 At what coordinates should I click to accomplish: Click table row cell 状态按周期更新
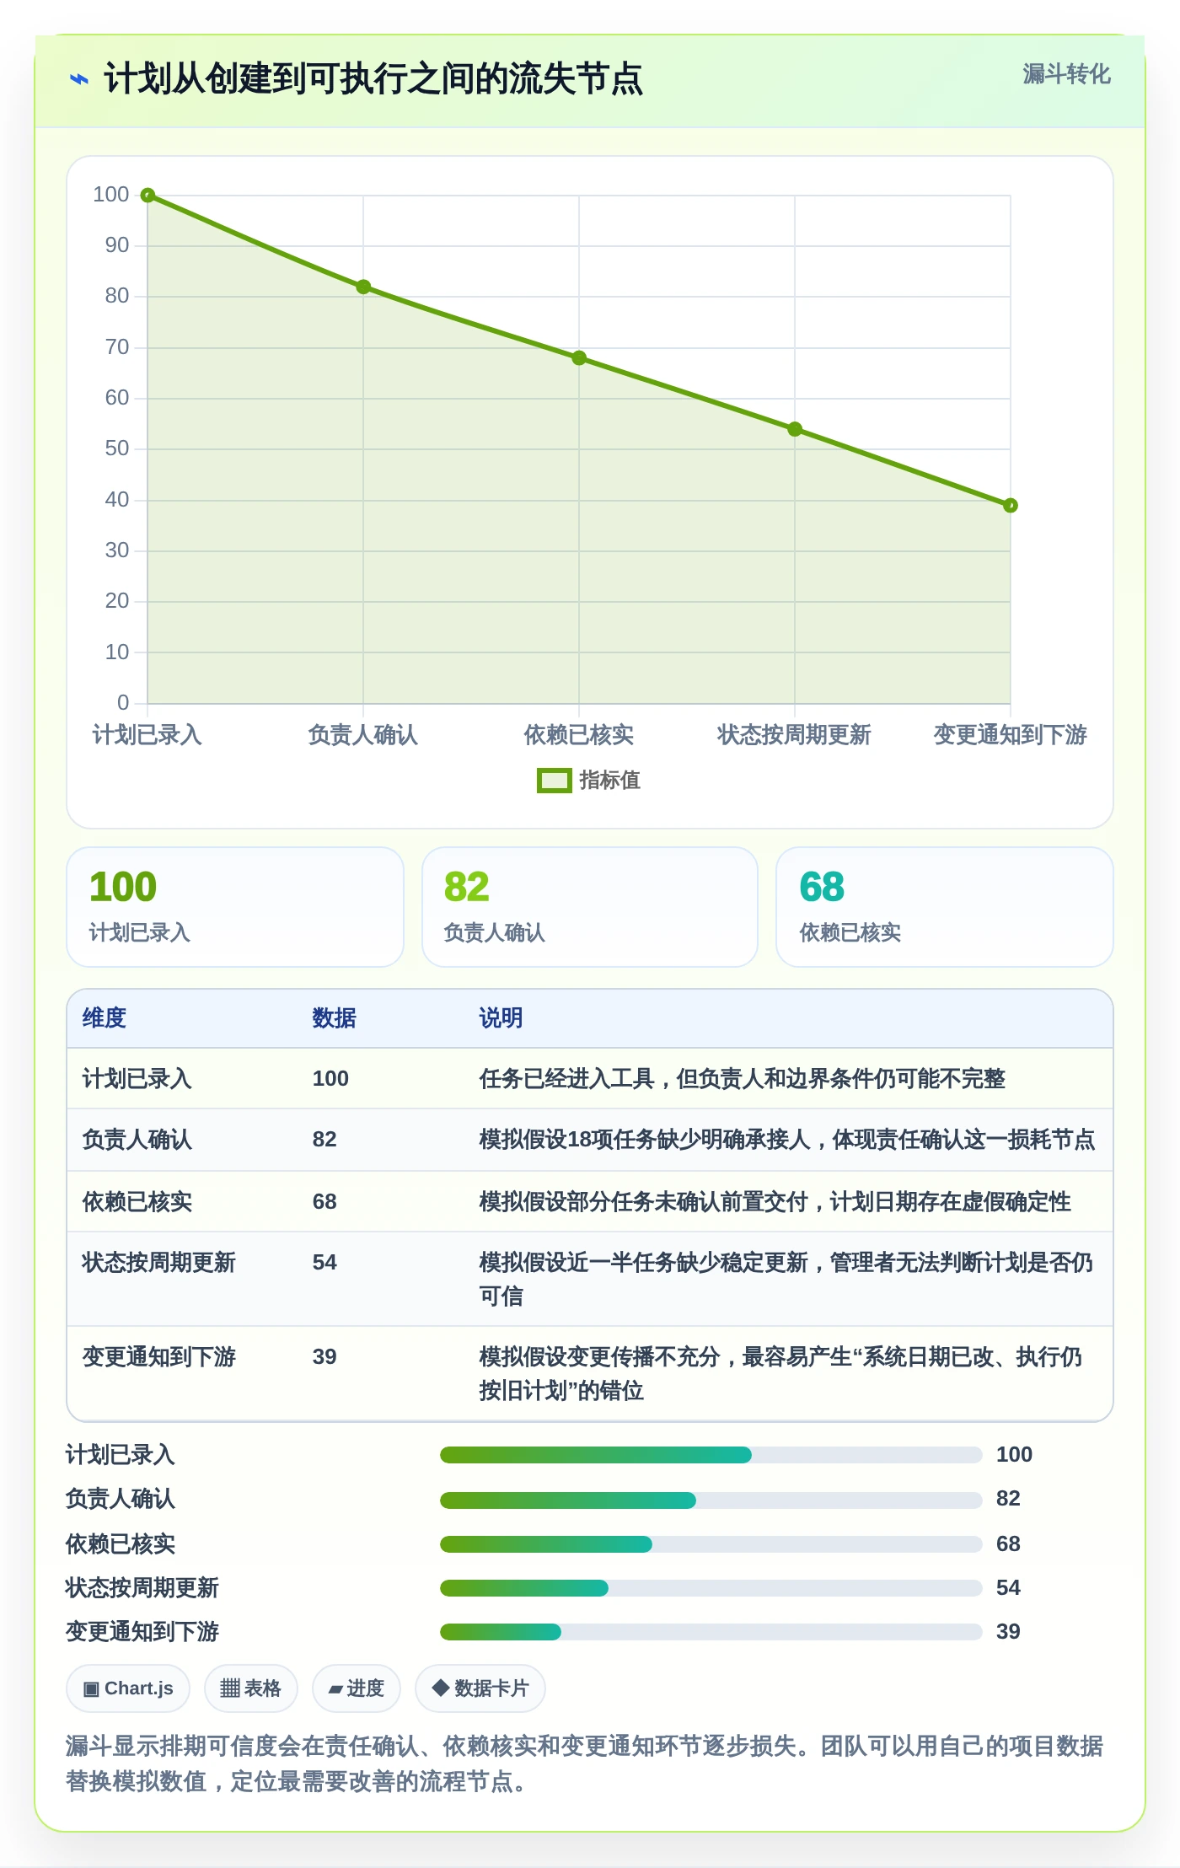(x=158, y=1262)
